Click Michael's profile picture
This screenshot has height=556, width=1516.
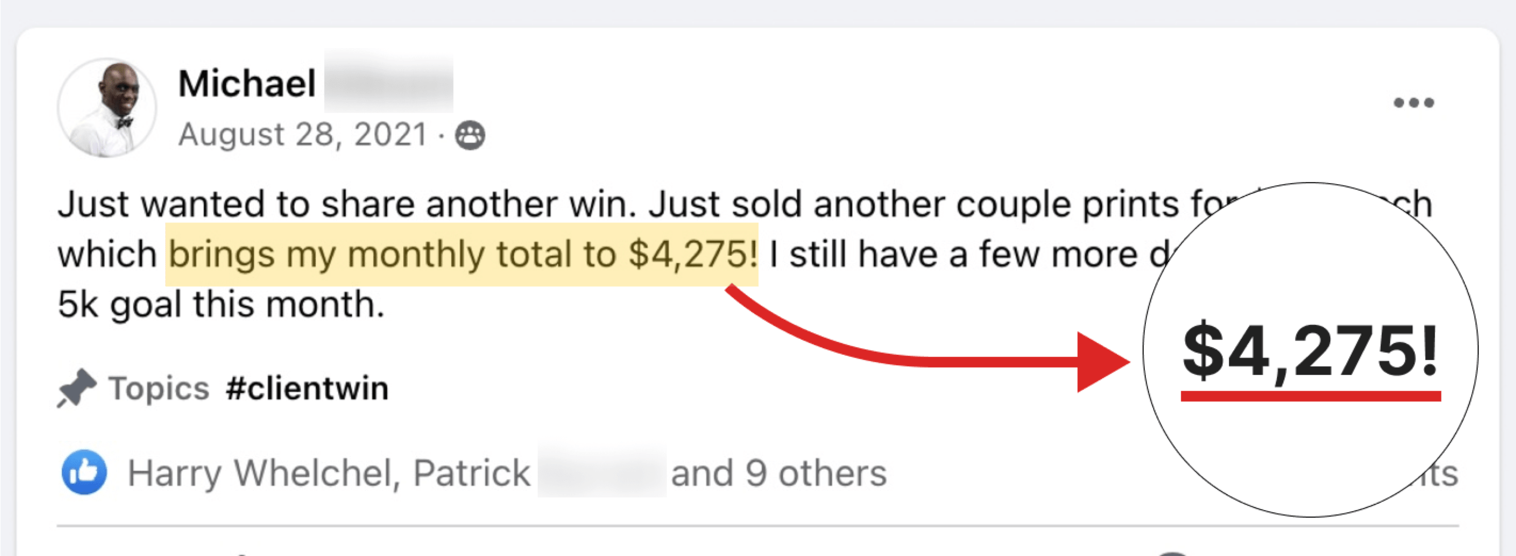[x=107, y=108]
